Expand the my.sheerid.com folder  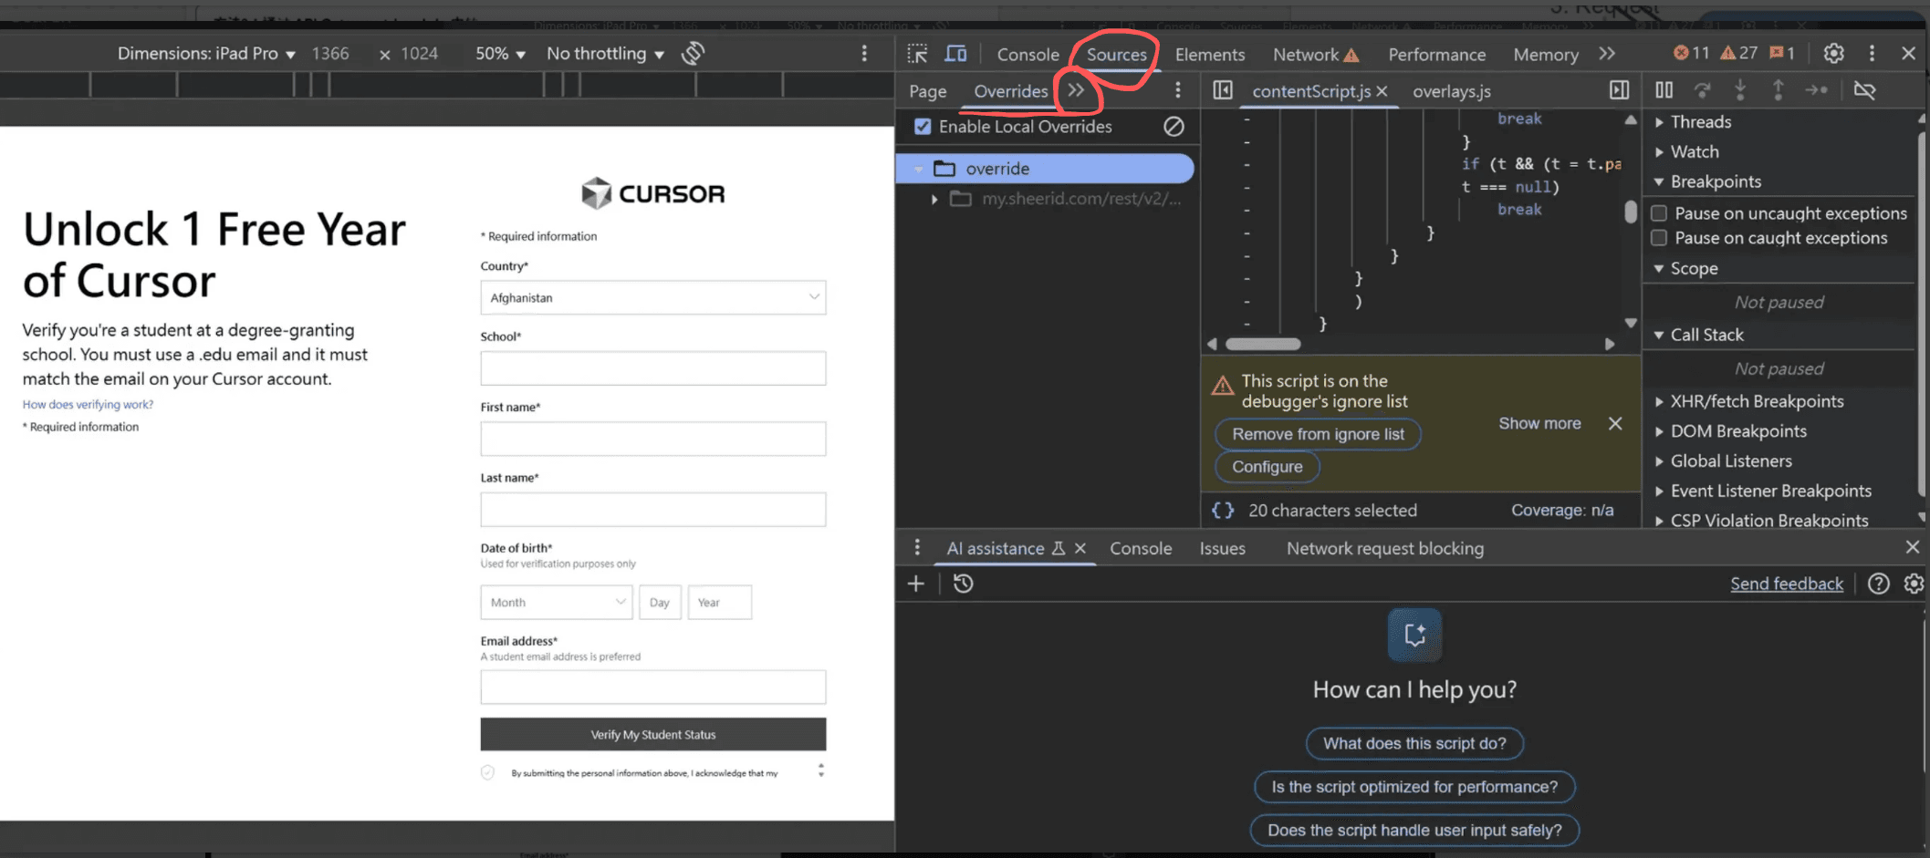tap(934, 199)
